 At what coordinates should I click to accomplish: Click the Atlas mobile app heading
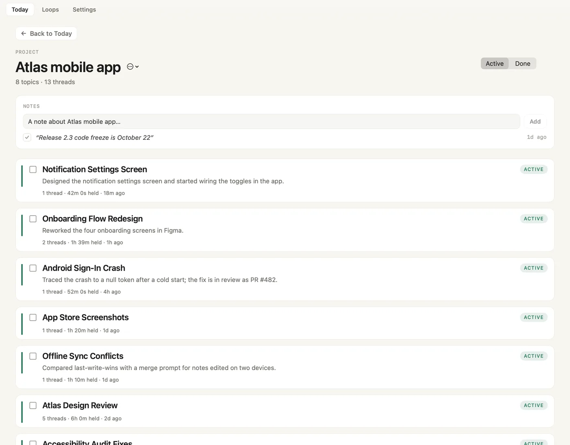[x=68, y=67]
